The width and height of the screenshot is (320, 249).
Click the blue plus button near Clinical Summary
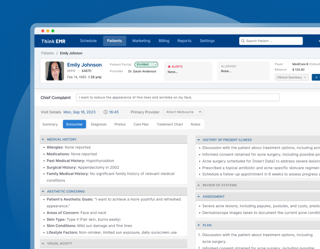coord(316,77)
